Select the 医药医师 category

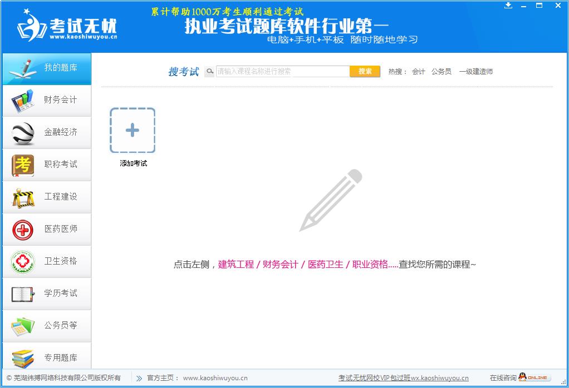[47, 230]
